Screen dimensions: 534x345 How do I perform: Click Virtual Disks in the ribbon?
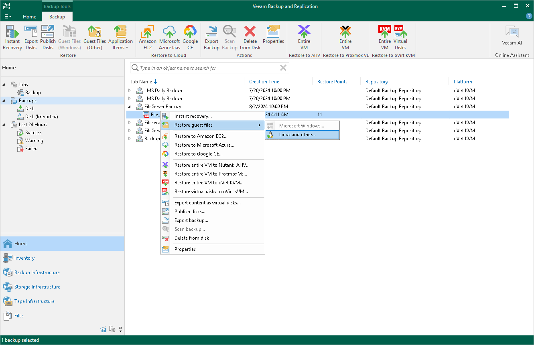(400, 38)
